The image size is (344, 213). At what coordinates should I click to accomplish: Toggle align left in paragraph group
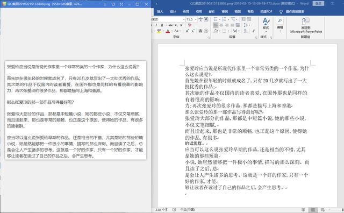pos(216,25)
